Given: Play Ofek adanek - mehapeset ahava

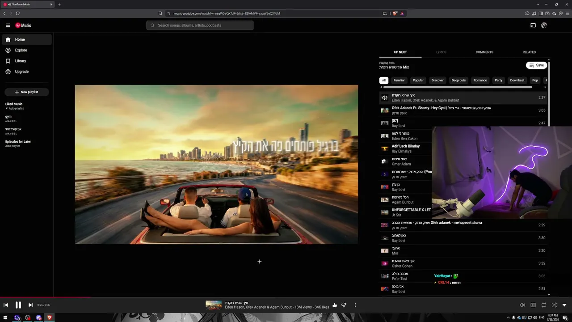Looking at the screenshot, I should coord(463,225).
